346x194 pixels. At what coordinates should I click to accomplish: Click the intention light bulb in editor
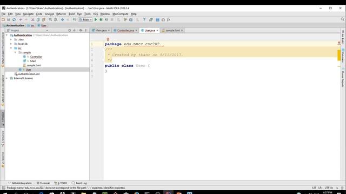(108, 39)
